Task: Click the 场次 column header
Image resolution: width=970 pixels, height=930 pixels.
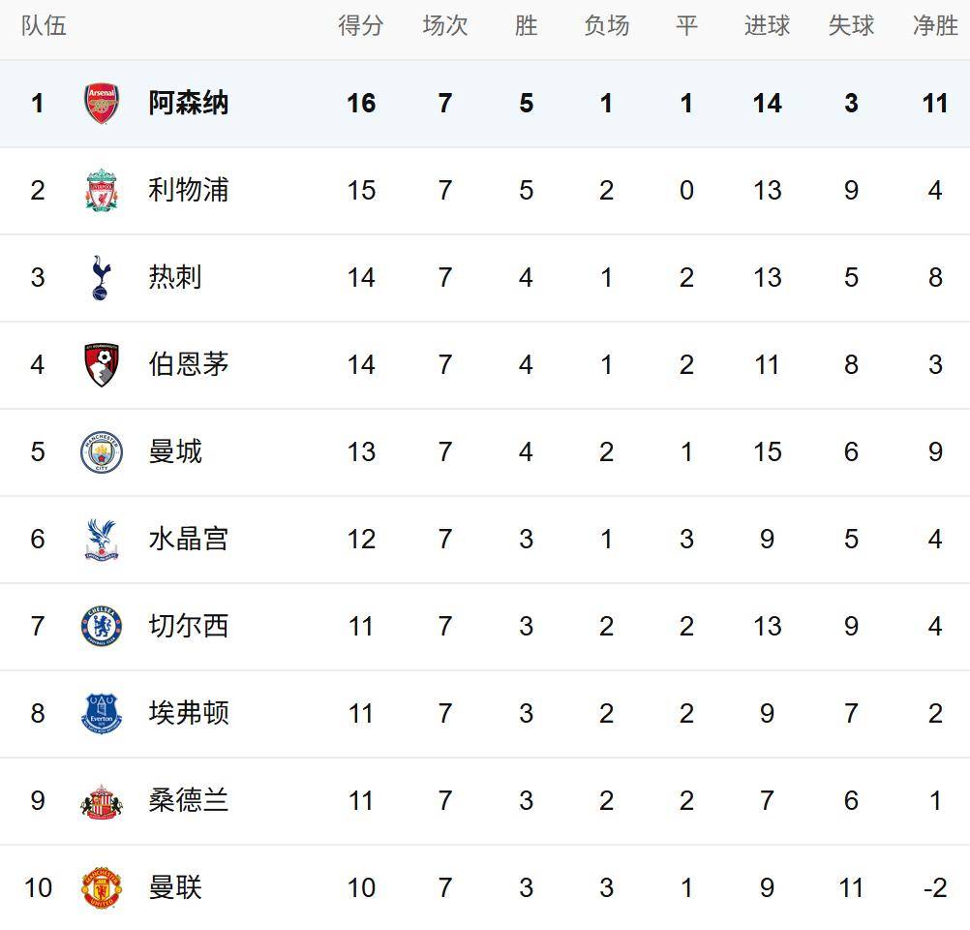Action: (445, 26)
